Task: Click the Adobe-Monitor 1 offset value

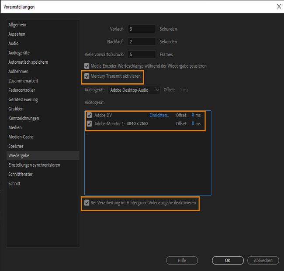Action: coord(193,123)
